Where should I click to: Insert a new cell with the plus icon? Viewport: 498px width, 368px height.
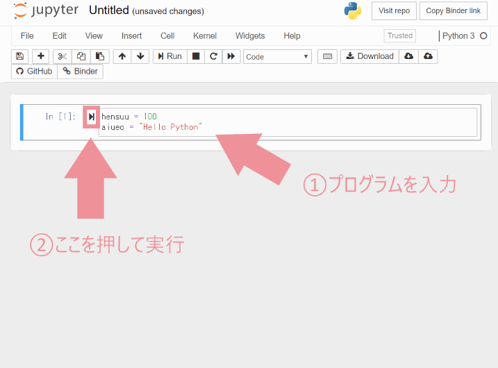41,56
